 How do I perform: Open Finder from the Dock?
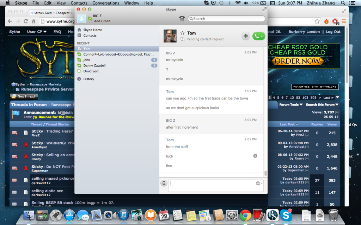click(x=29, y=216)
